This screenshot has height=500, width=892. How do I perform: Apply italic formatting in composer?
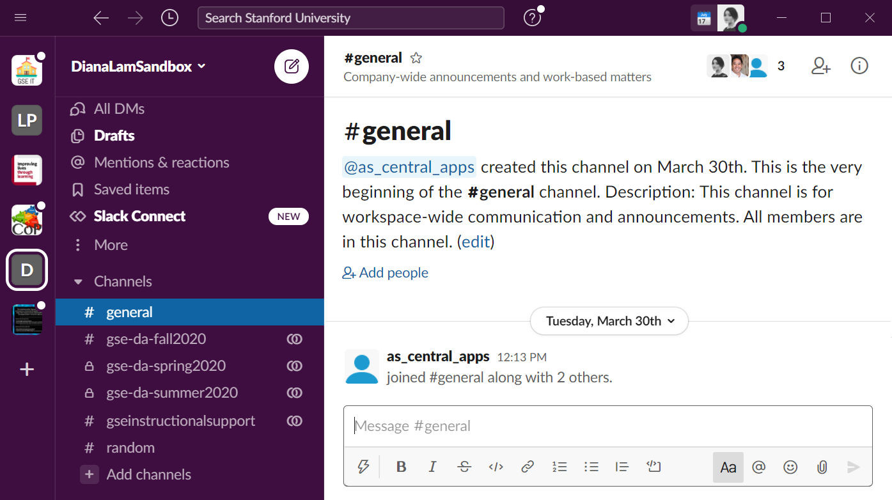coord(432,467)
